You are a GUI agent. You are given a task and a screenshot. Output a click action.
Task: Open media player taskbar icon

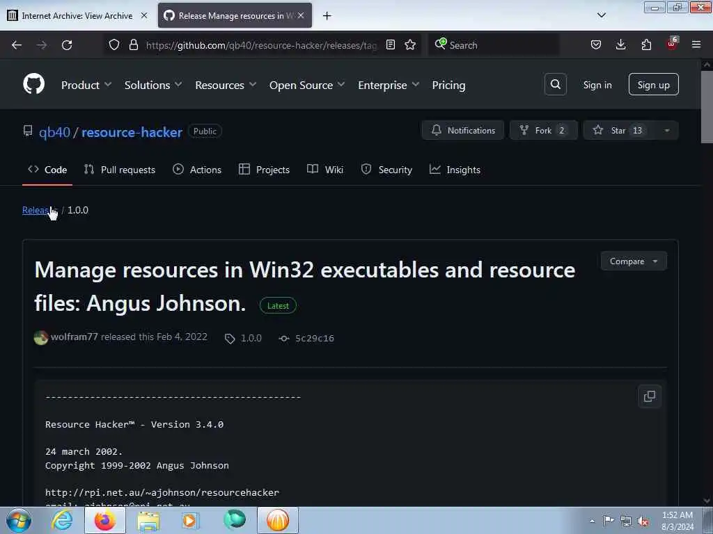click(x=191, y=520)
